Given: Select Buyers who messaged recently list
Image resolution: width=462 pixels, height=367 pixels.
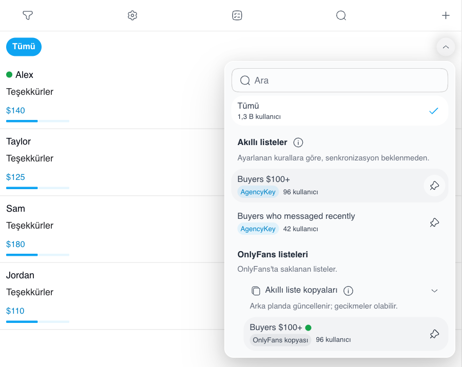Looking at the screenshot, I should [x=340, y=222].
